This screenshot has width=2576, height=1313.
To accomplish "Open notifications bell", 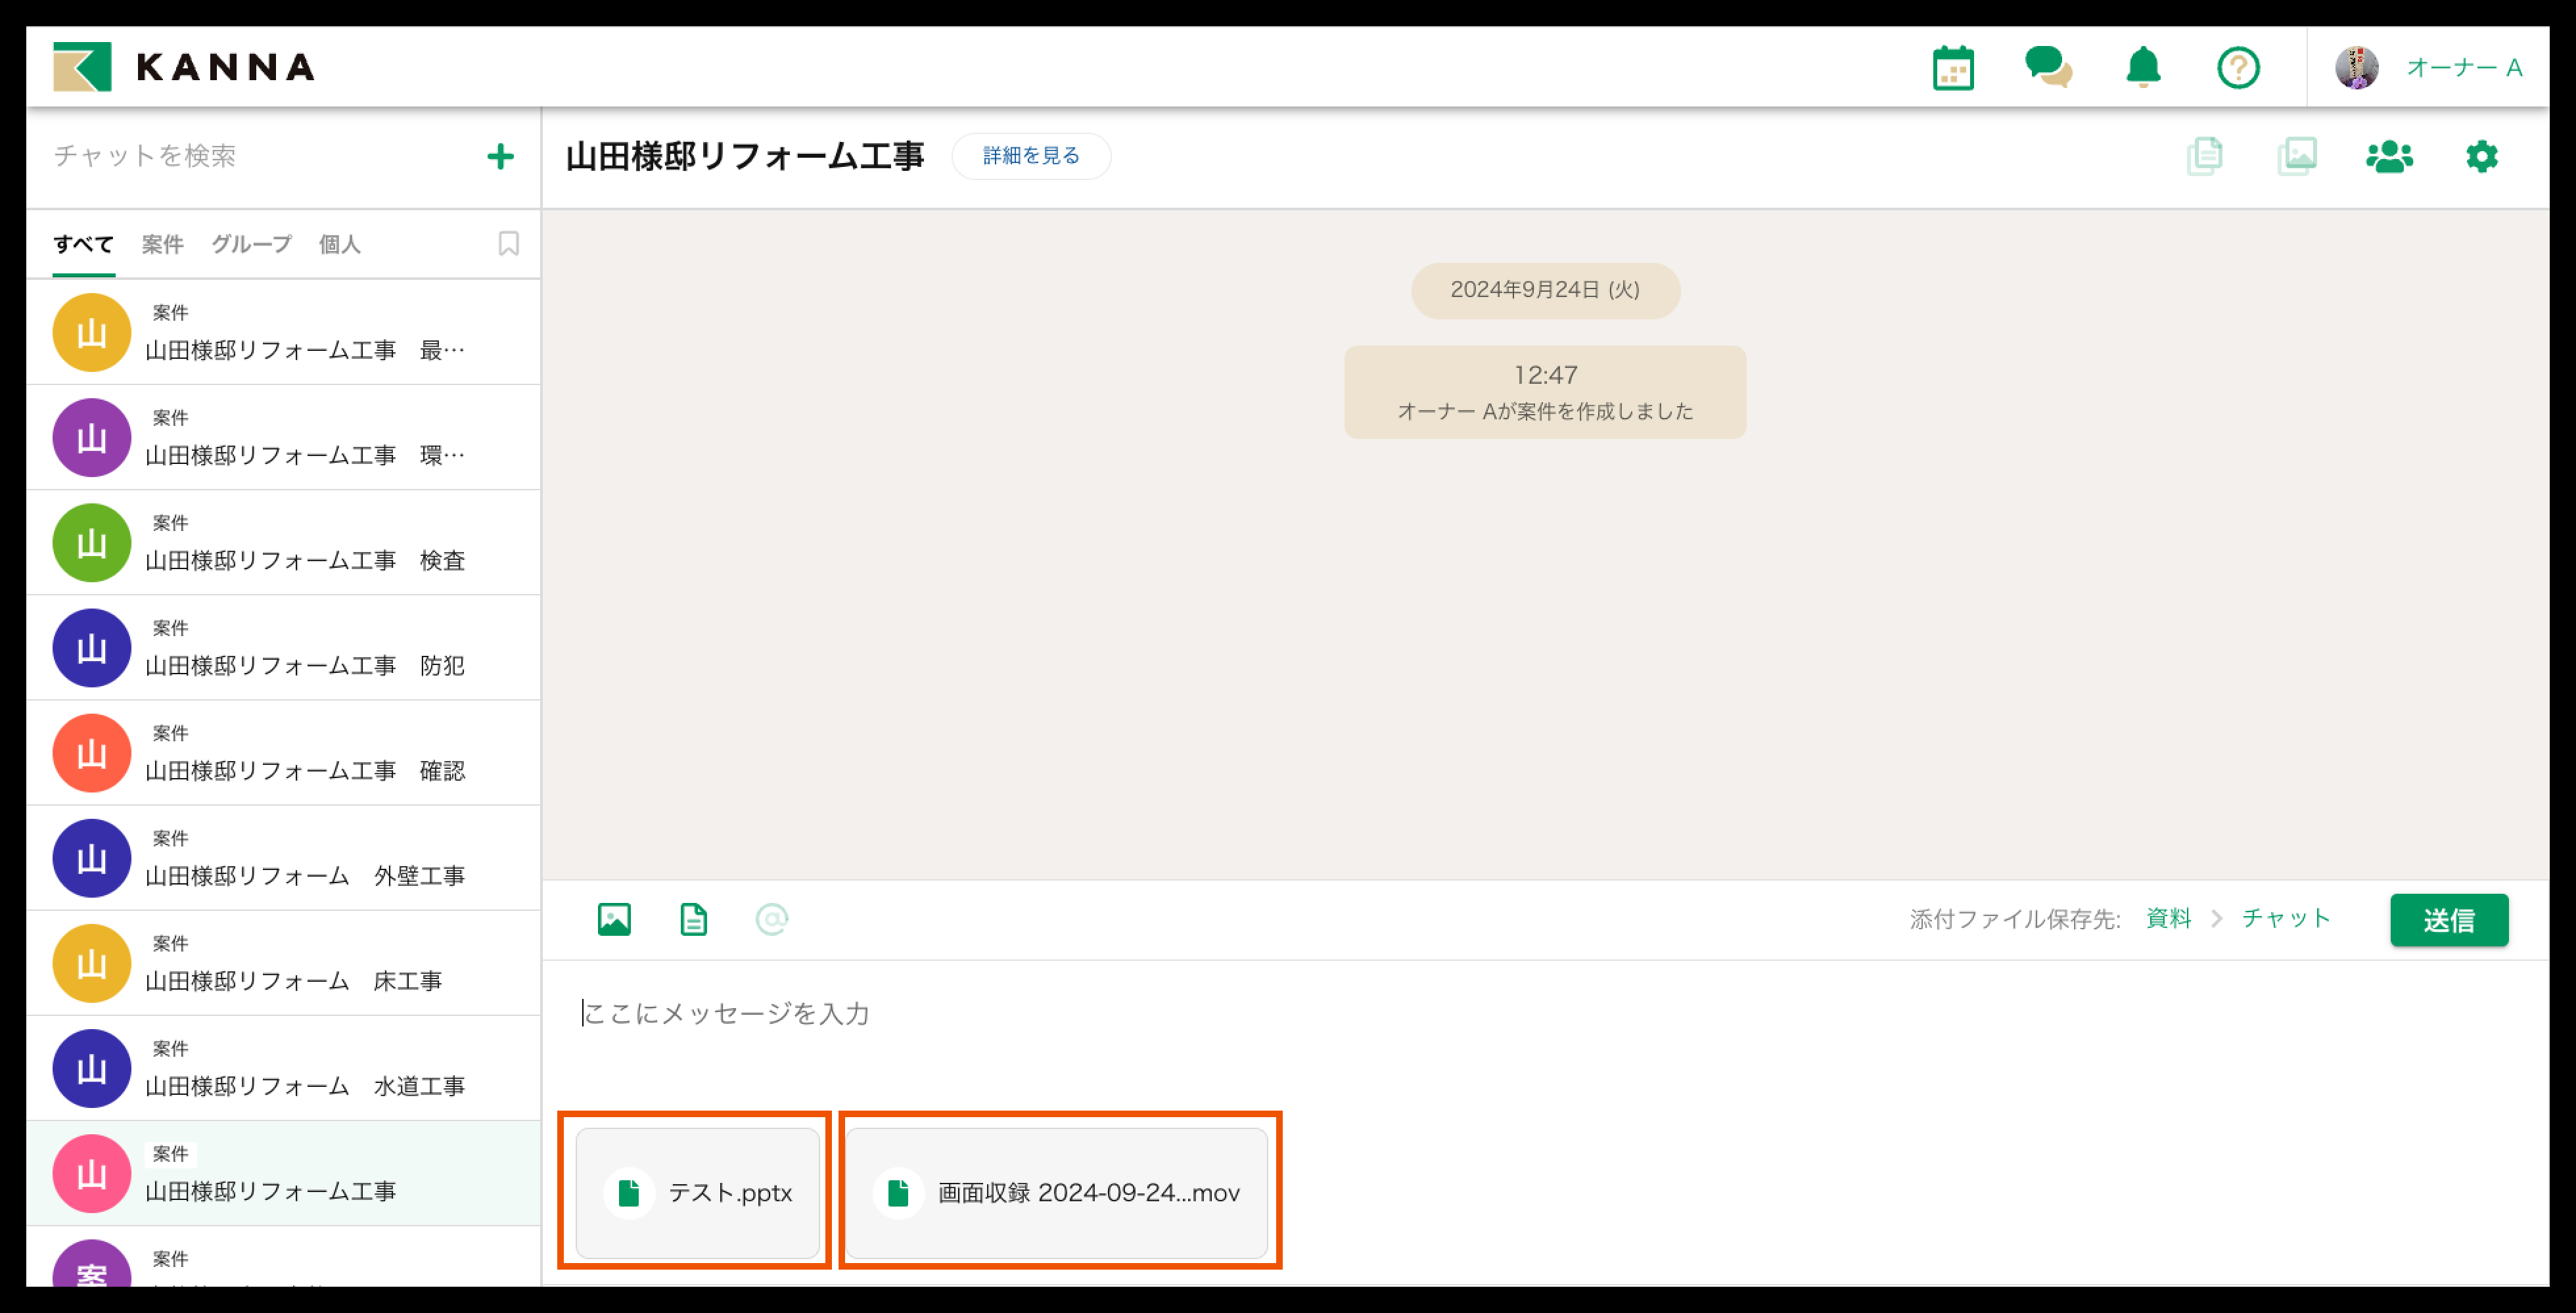I will pyautogui.click(x=2143, y=68).
